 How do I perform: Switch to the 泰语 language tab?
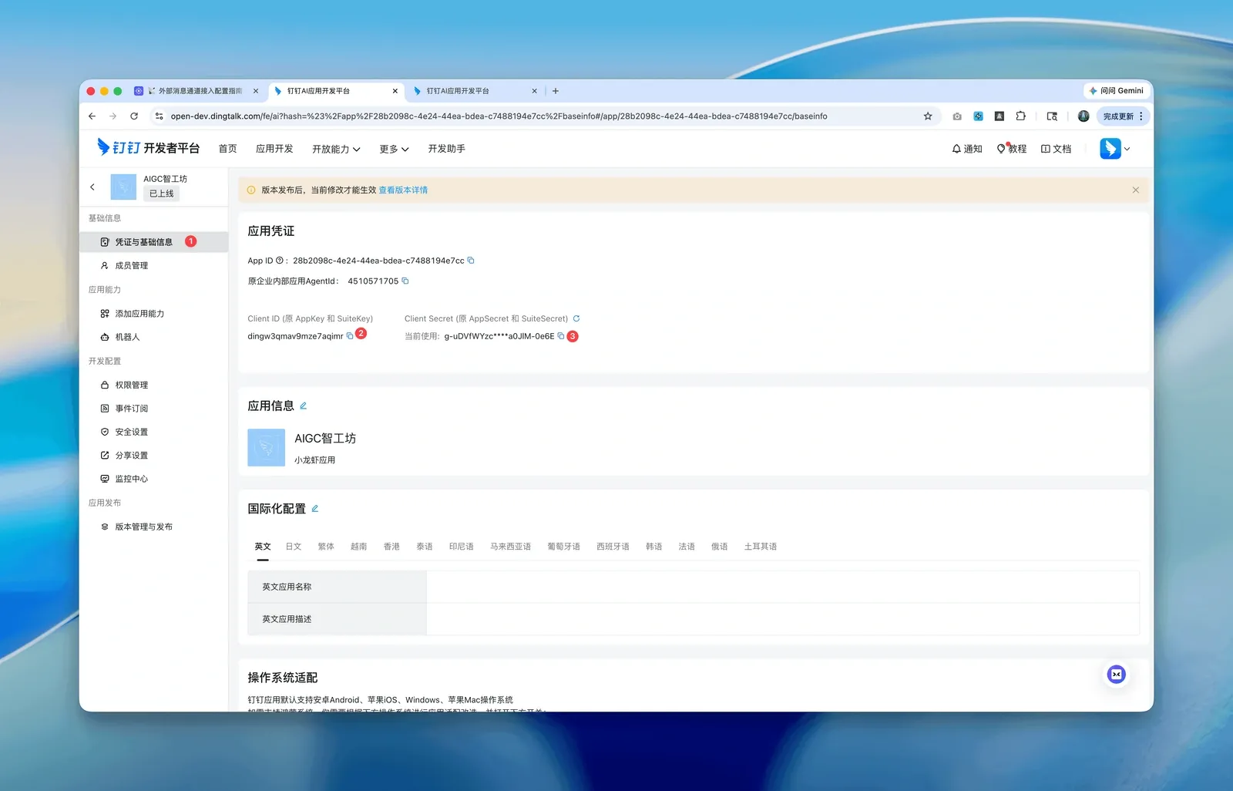(x=425, y=547)
